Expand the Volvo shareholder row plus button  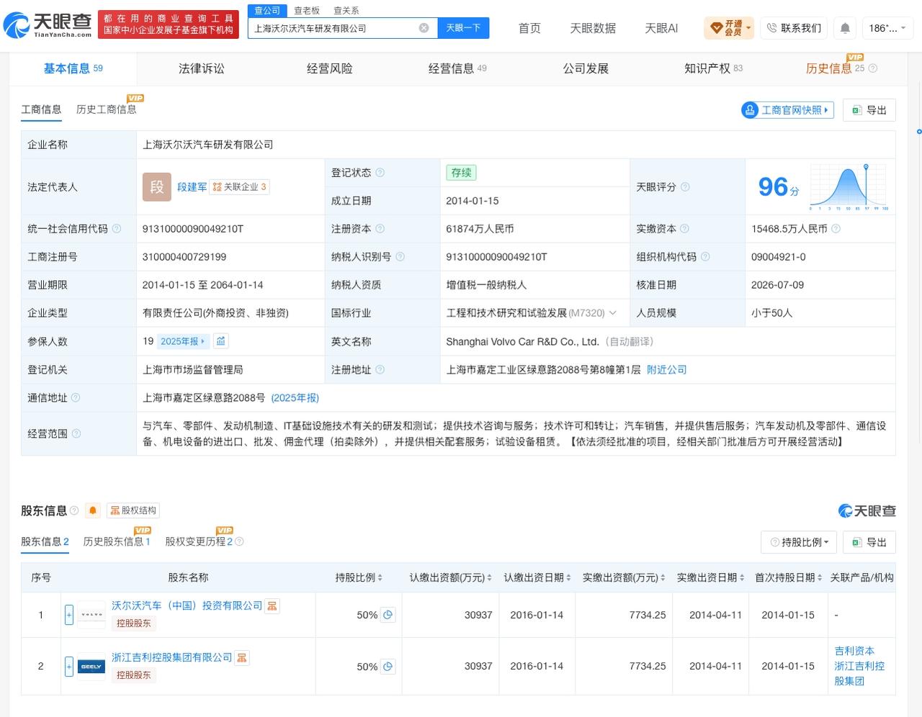click(x=69, y=615)
